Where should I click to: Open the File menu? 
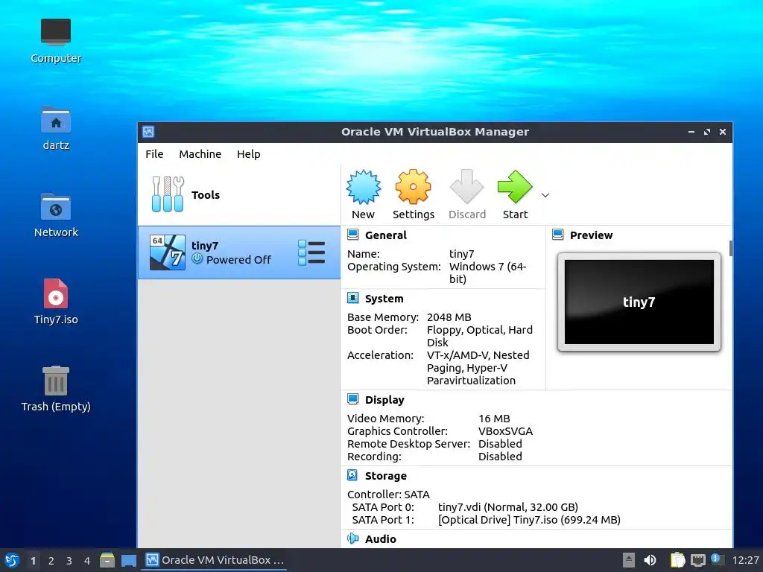pyautogui.click(x=154, y=153)
